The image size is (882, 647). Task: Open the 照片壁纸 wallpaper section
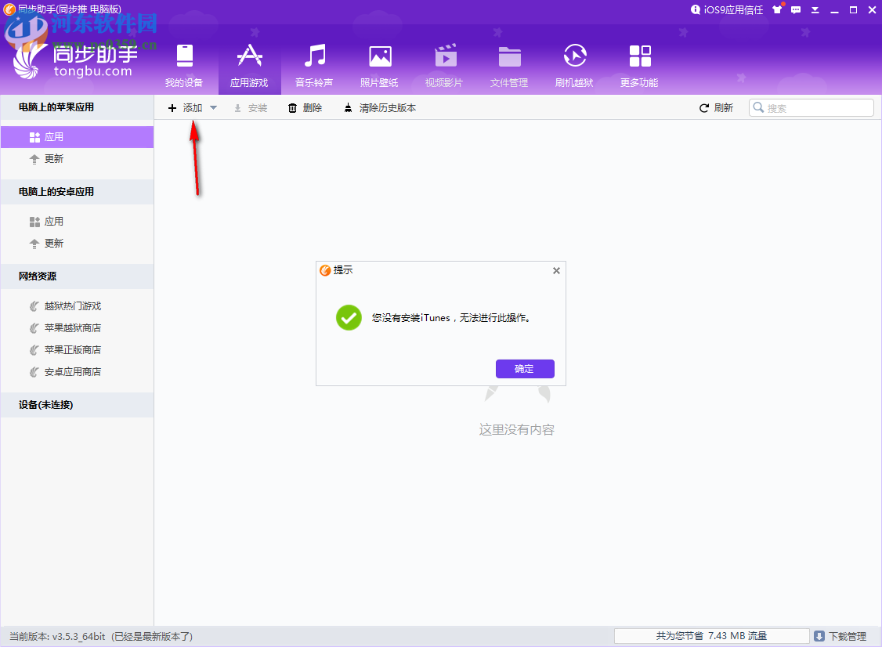[x=379, y=63]
